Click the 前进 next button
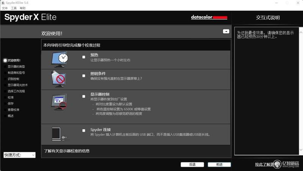 pyautogui.click(x=219, y=165)
